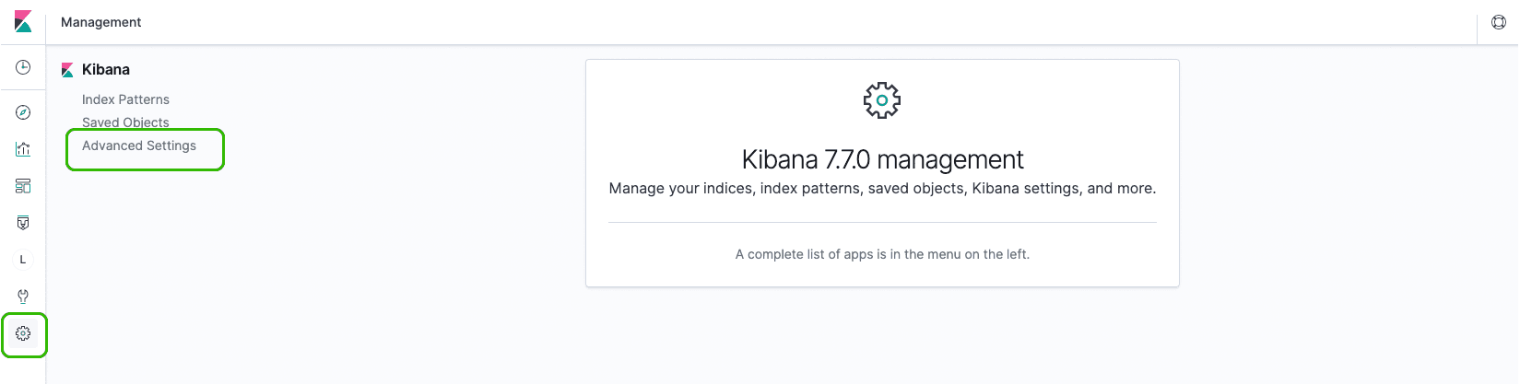The width and height of the screenshot is (1520, 384).
Task: Open Canvas icon in sidebar
Action: coord(23,223)
